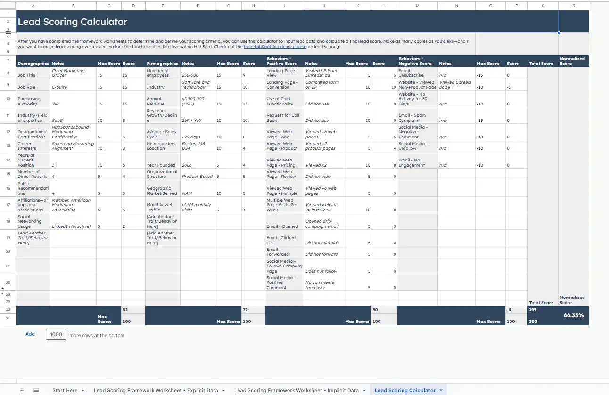Click the 1000 rows count input field
The height and width of the screenshot is (395, 609).
56,335
